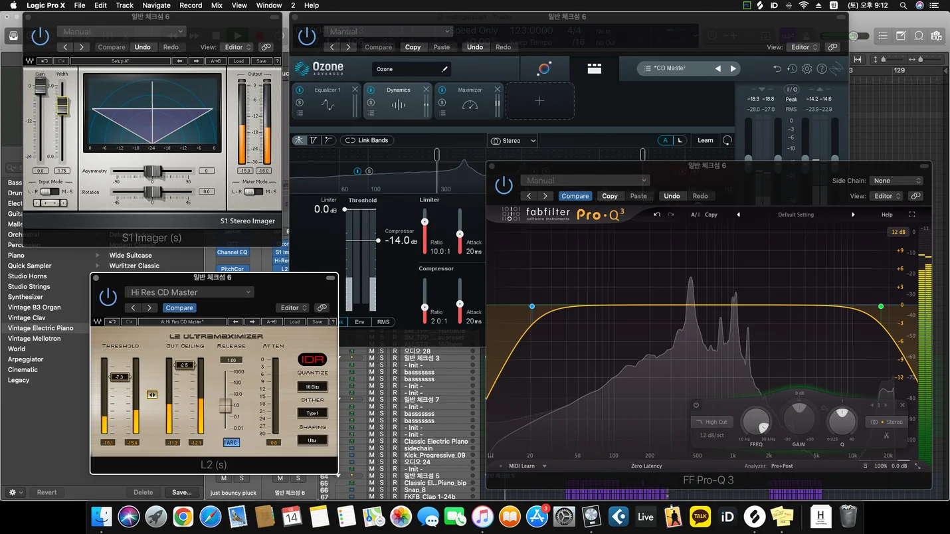Open Ozone help question mark icon

pyautogui.click(x=821, y=68)
